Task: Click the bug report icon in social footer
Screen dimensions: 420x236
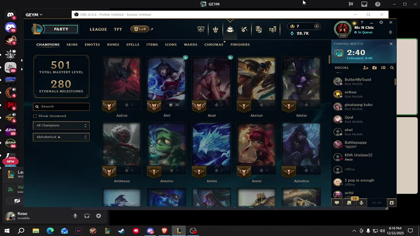Action: 391,203
